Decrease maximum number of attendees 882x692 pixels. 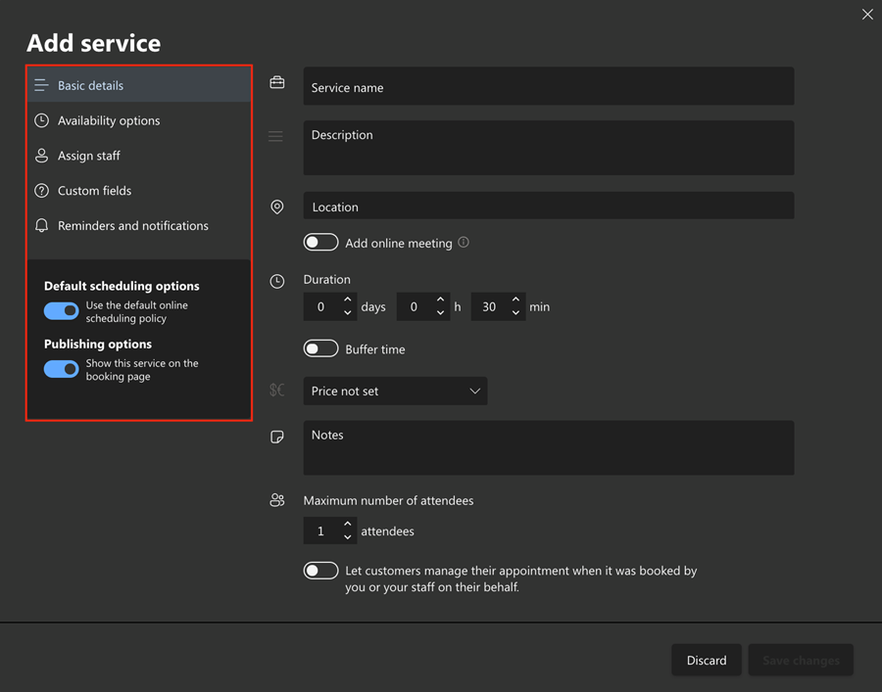tap(348, 537)
